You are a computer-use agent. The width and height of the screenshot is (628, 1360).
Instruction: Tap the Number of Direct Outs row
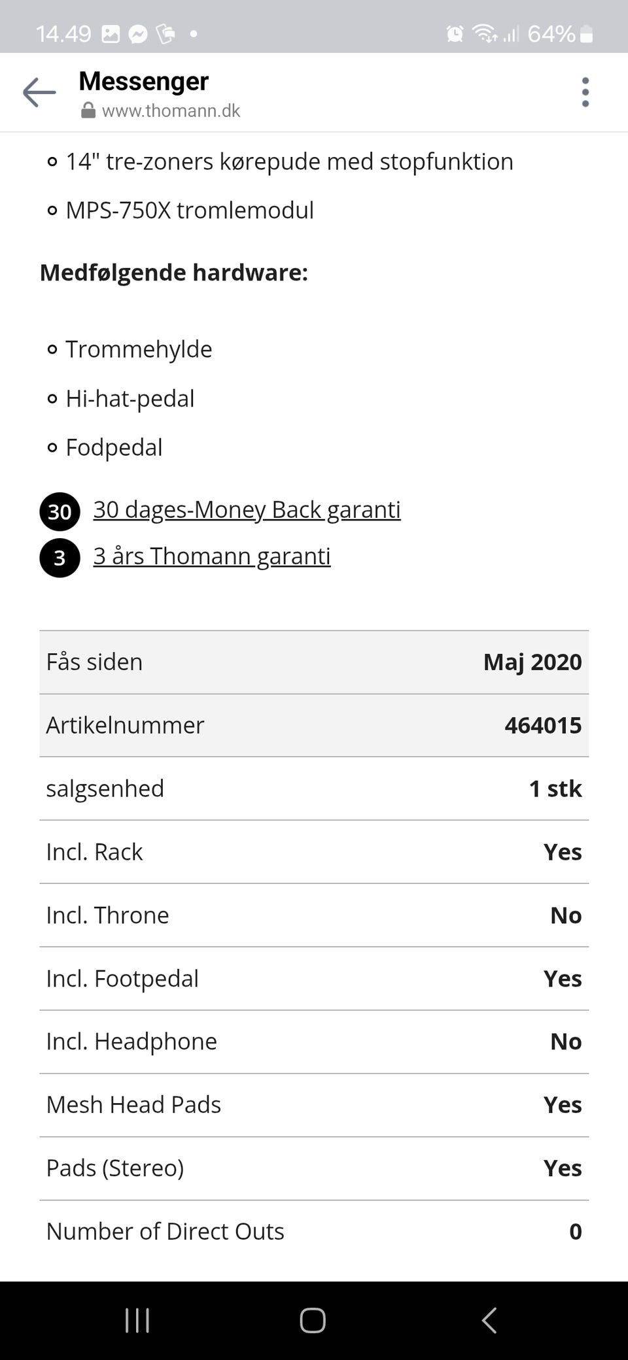click(x=314, y=1231)
